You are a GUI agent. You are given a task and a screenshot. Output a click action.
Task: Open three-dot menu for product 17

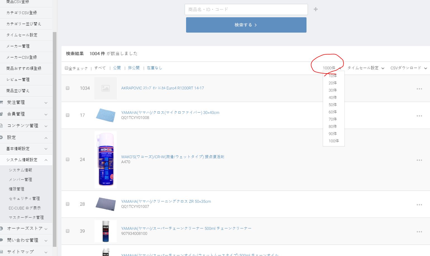[419, 116]
